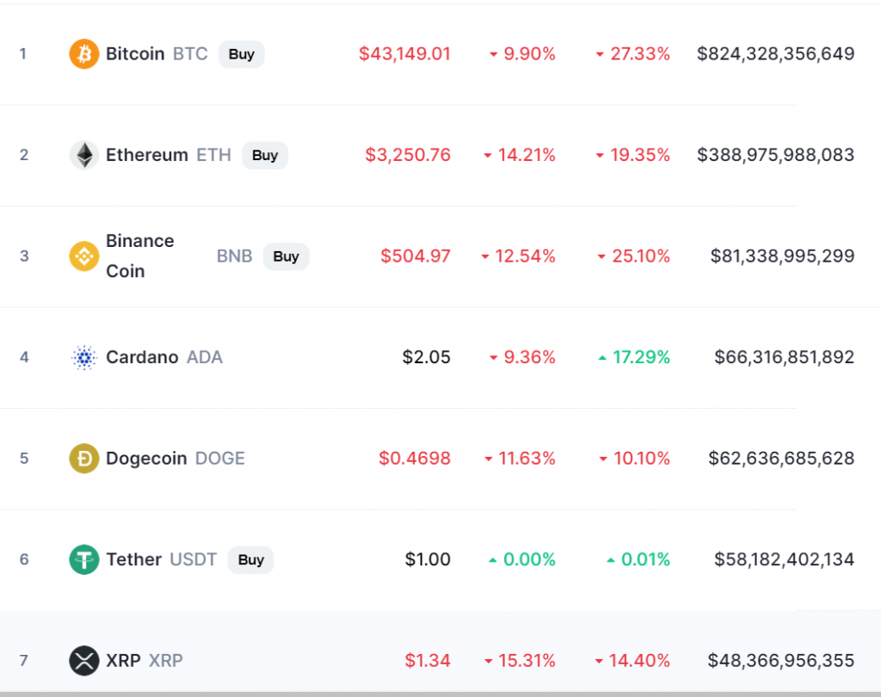Click the Cardano logo icon
The width and height of the screenshot is (881, 697).
tap(84, 357)
